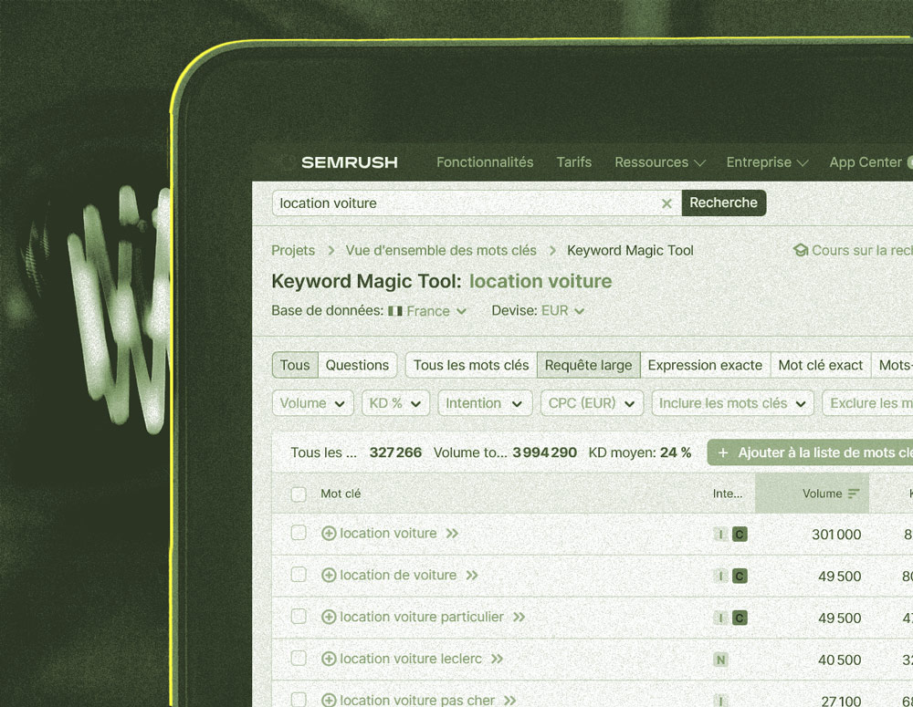Open Tarifs page
This screenshot has height=707, width=913.
[573, 162]
